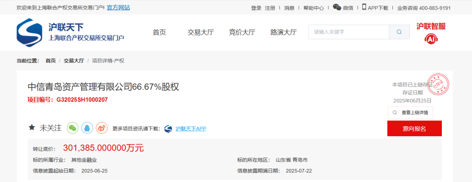Click the 沪联天下APP download link
The image size is (472, 182).
[191, 129]
